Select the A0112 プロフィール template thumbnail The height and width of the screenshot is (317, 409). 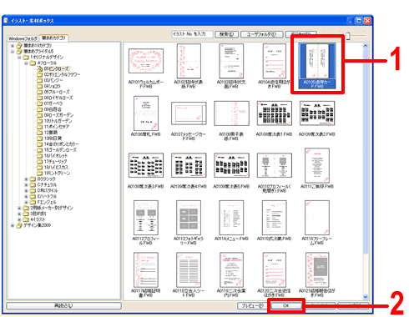point(146,218)
